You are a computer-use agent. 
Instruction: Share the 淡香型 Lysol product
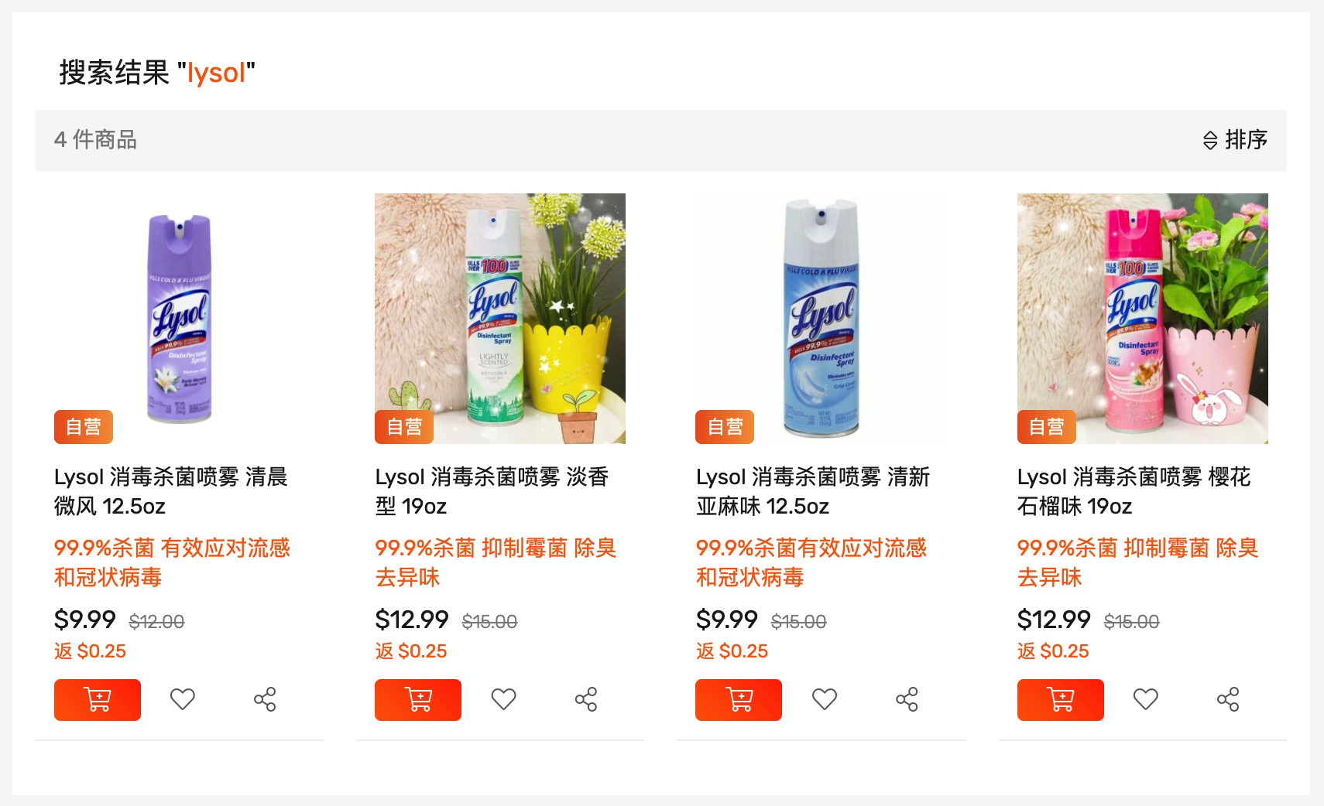[x=586, y=699]
